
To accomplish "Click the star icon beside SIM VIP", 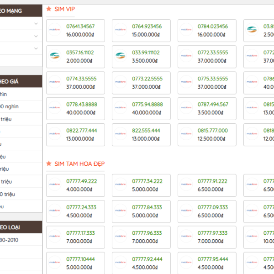I will pyautogui.click(x=49, y=9).
